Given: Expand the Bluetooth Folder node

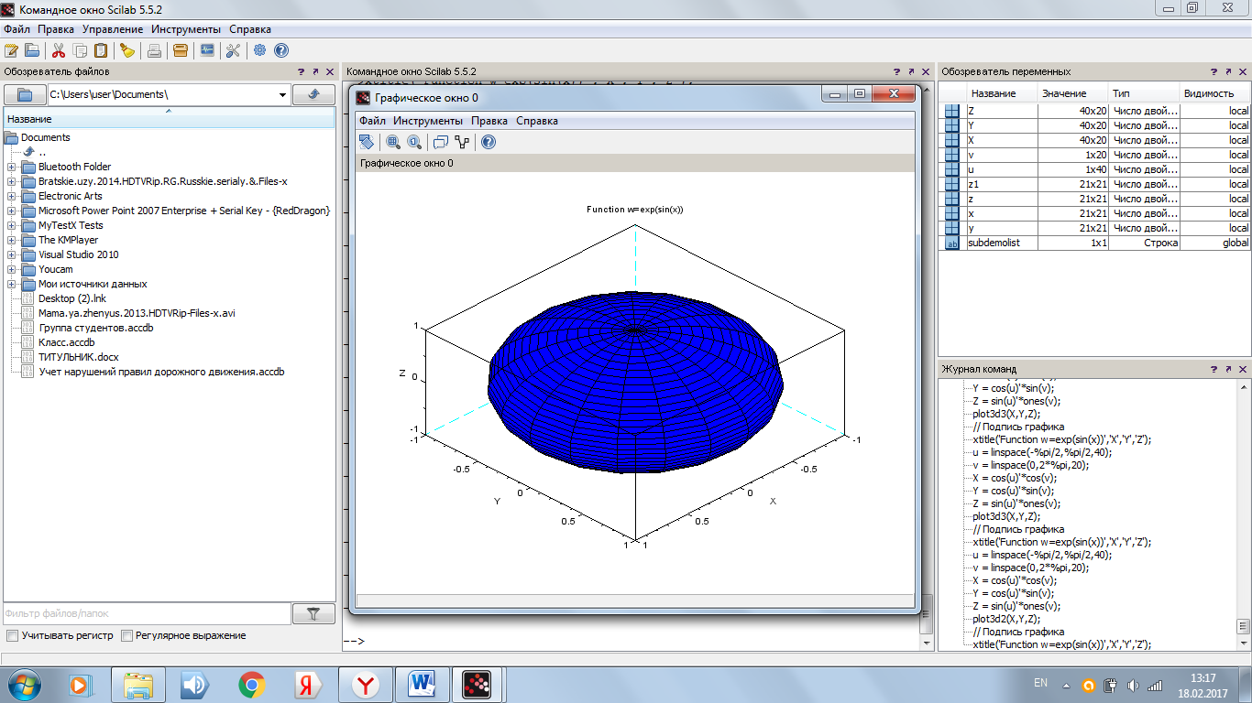Looking at the screenshot, I should [x=11, y=167].
